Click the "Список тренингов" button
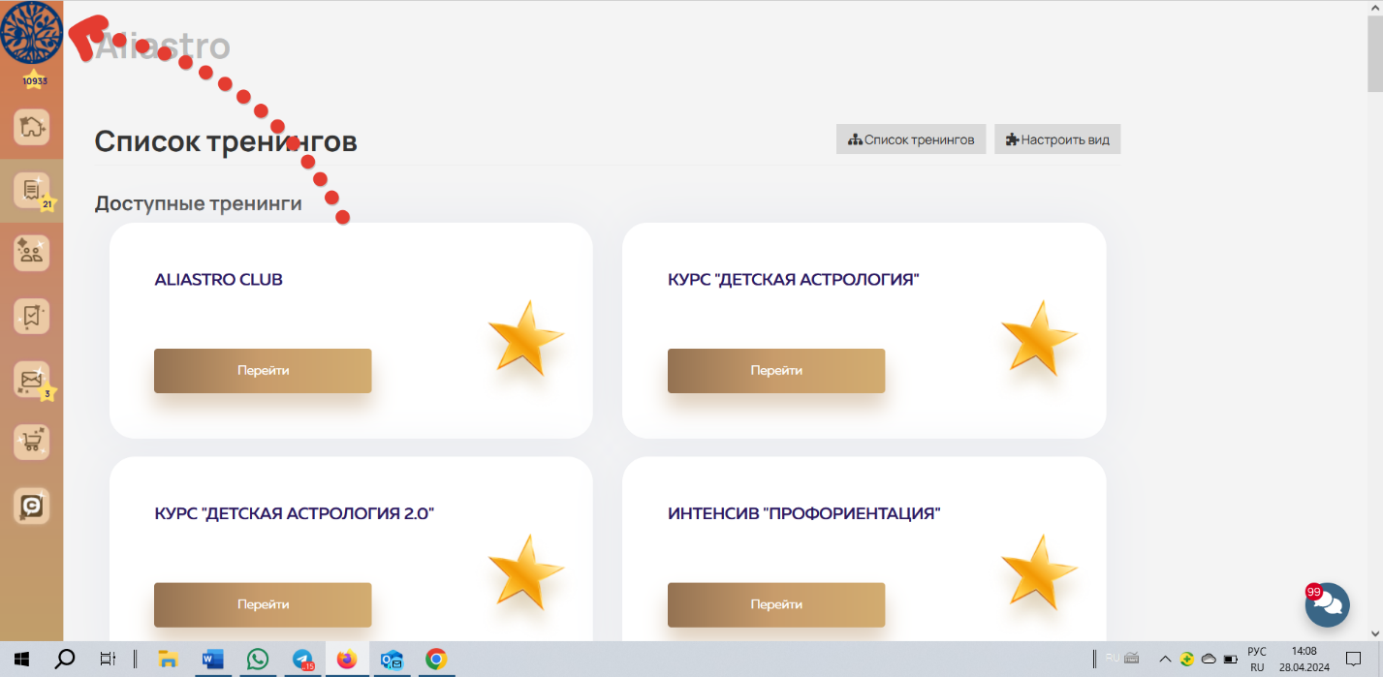 (911, 139)
